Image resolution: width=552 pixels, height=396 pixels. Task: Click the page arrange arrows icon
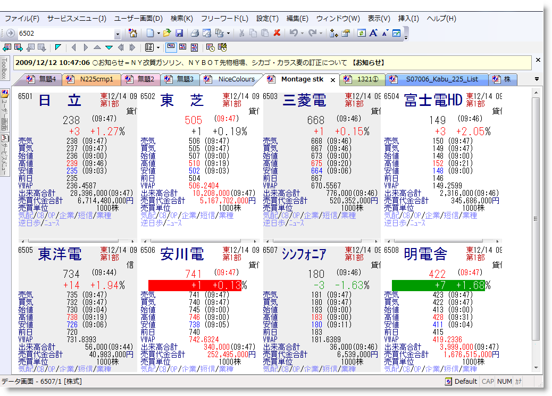pyautogui.click(x=333, y=33)
